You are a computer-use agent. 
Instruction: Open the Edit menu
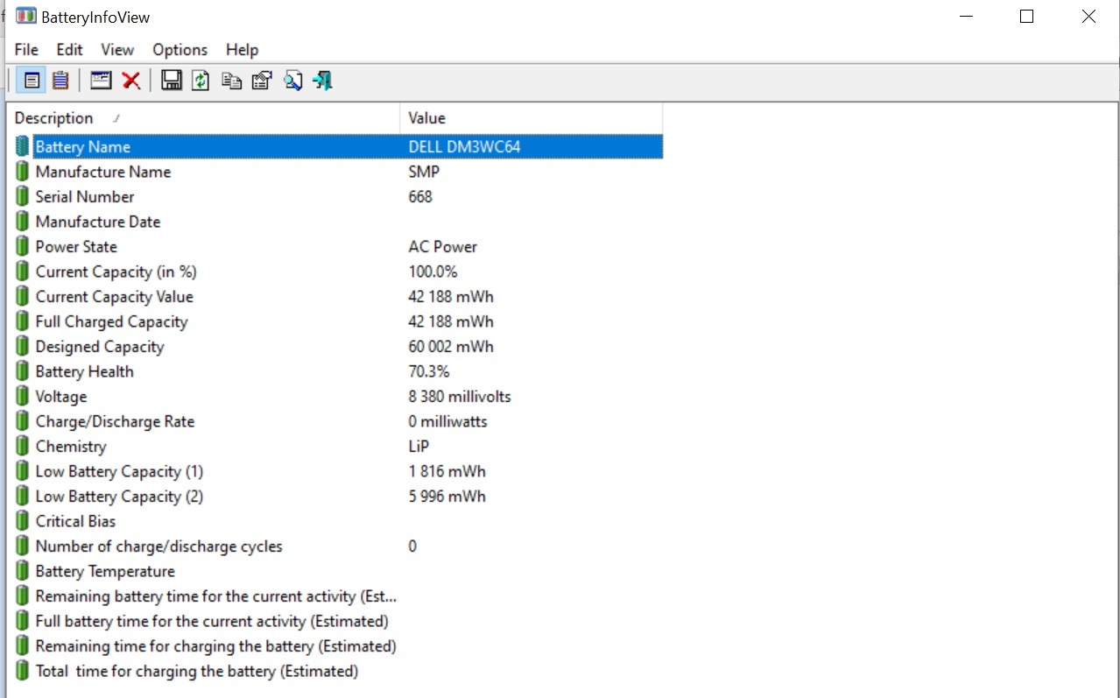tap(70, 50)
